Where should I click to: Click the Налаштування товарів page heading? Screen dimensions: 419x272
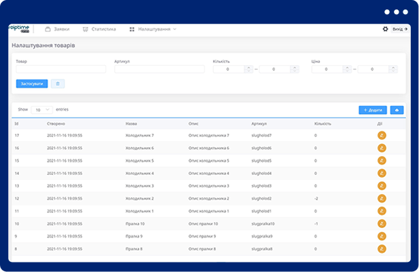point(43,45)
